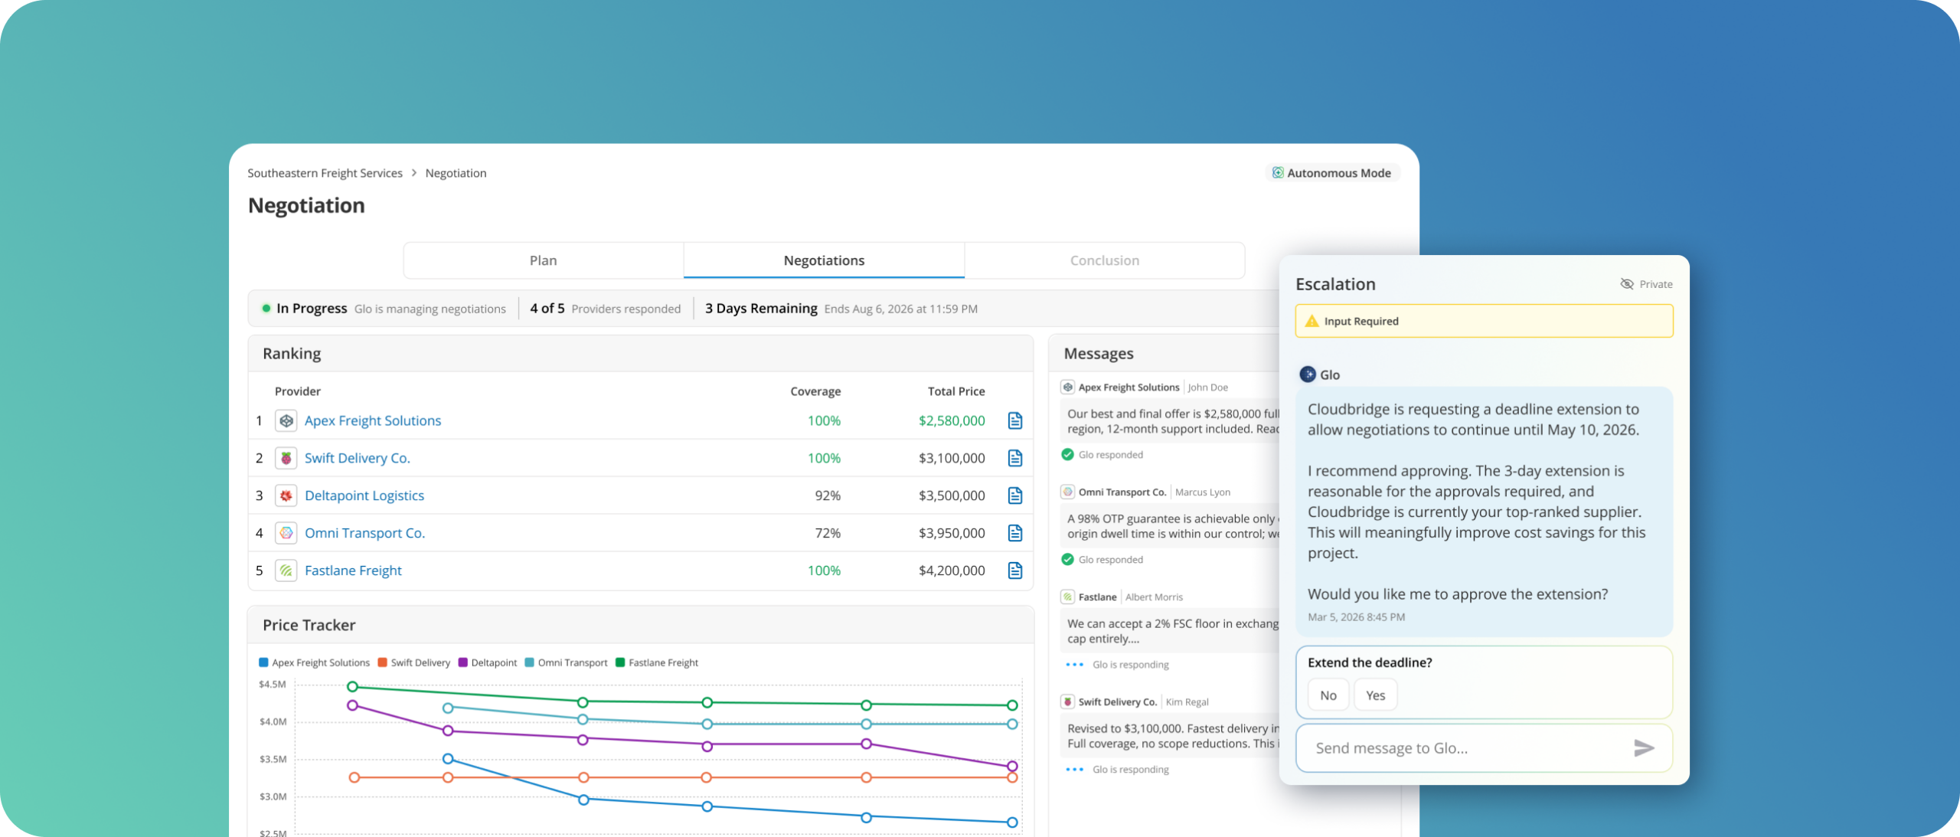
Task: Click the $4,200,000 total price value
Action: click(x=952, y=571)
